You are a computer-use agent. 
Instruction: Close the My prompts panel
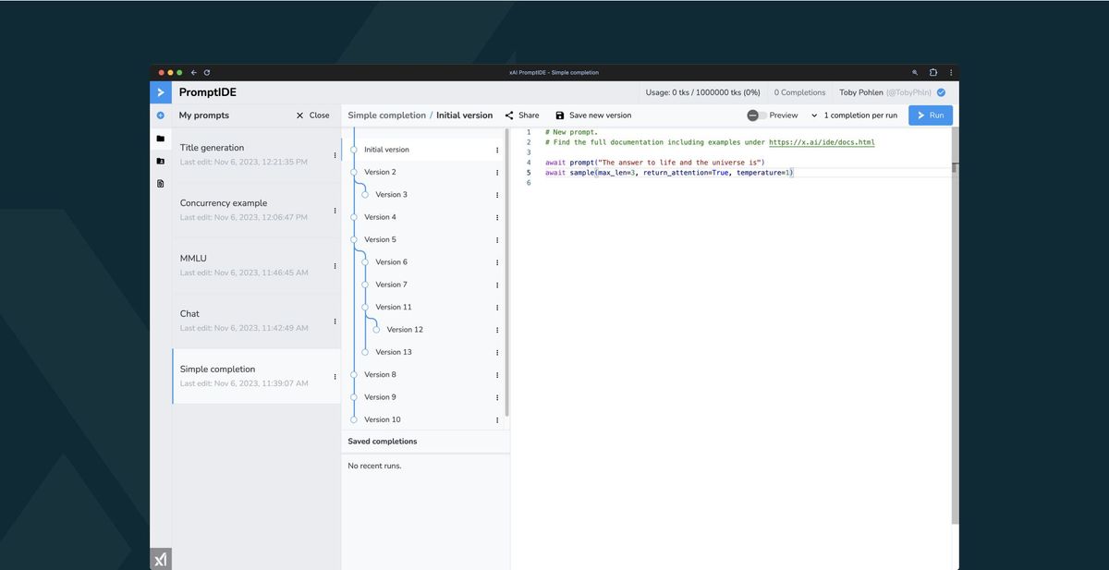tap(312, 115)
